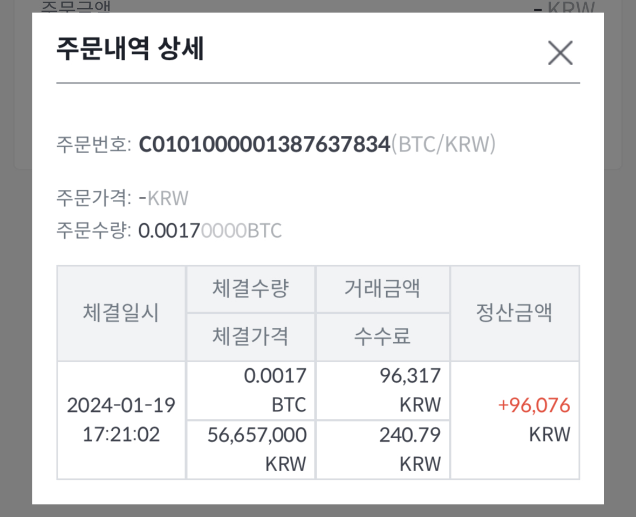Click the 96,317 KRW trade amount
The height and width of the screenshot is (517, 636).
click(410, 390)
